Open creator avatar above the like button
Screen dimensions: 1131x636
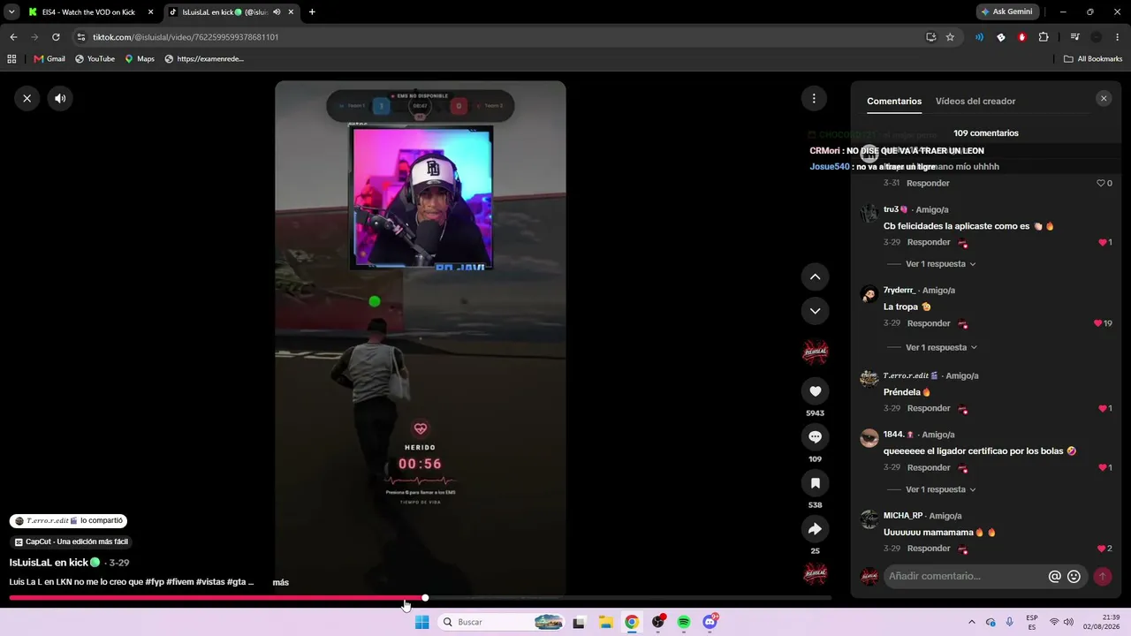click(815, 352)
